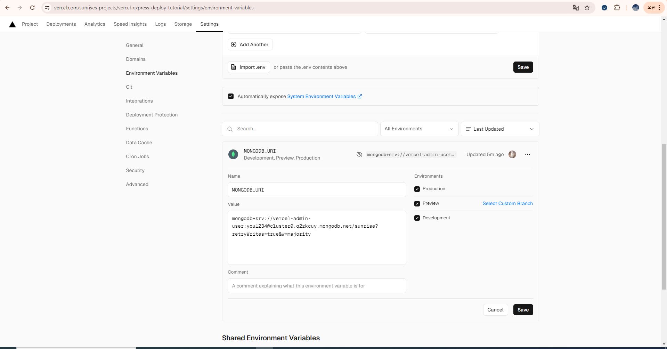Open Git settings in sidebar
The height and width of the screenshot is (349, 667).
click(129, 87)
